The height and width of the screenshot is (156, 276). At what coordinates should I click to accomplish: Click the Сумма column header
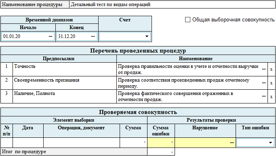click(x=133, y=131)
